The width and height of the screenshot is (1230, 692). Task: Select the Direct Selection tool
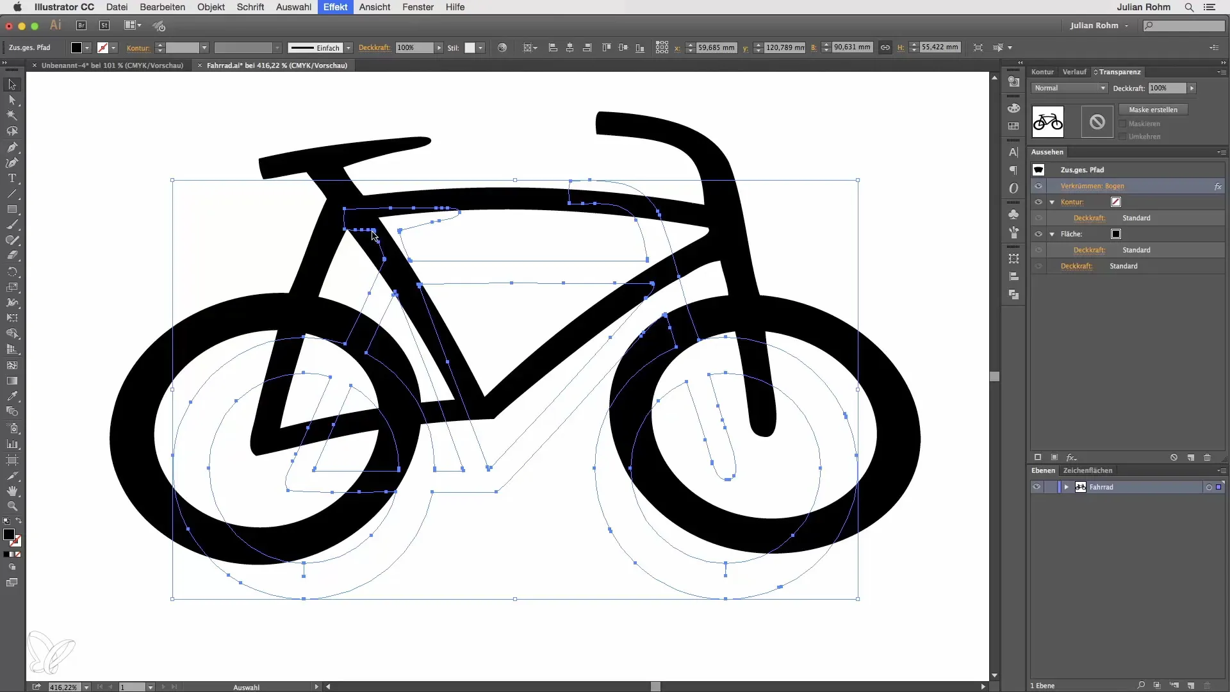click(x=12, y=100)
